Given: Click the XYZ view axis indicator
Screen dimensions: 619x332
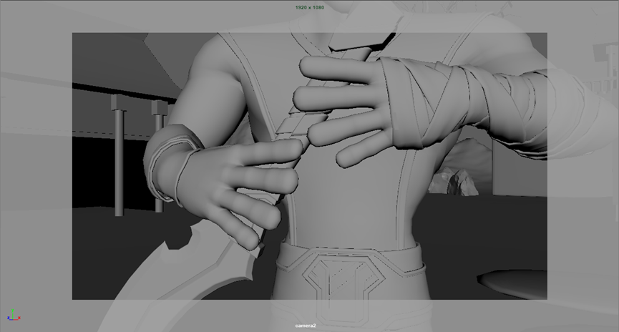Looking at the screenshot, I should pyautogui.click(x=14, y=315).
